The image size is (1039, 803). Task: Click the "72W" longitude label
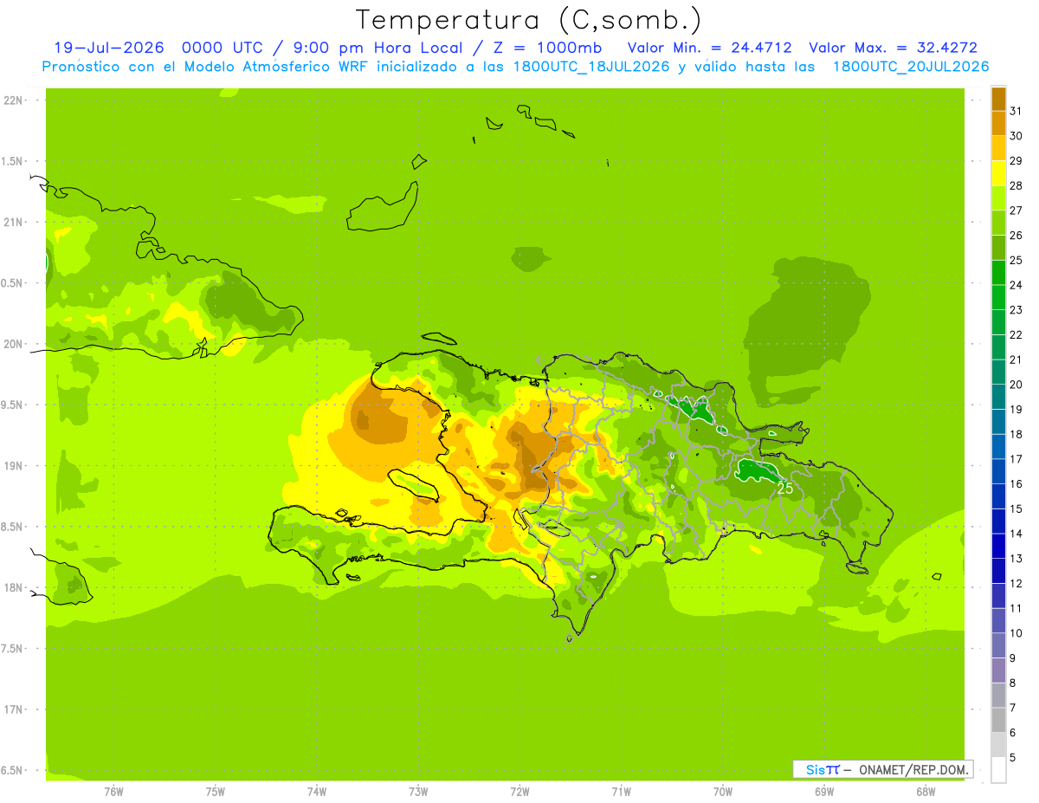(x=519, y=792)
